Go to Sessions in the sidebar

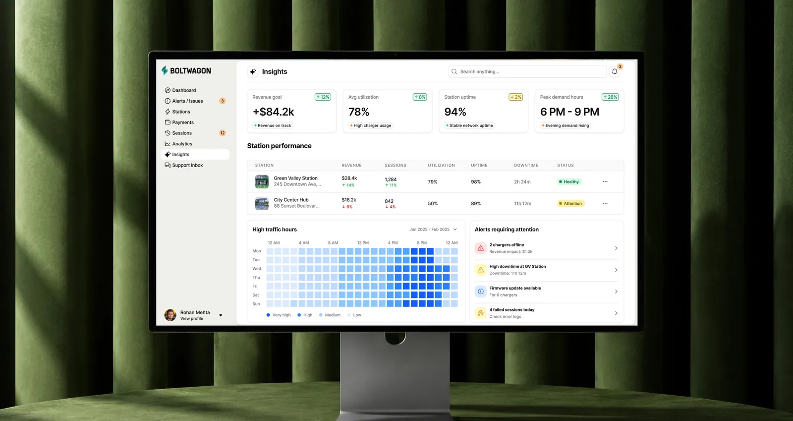(x=195, y=133)
